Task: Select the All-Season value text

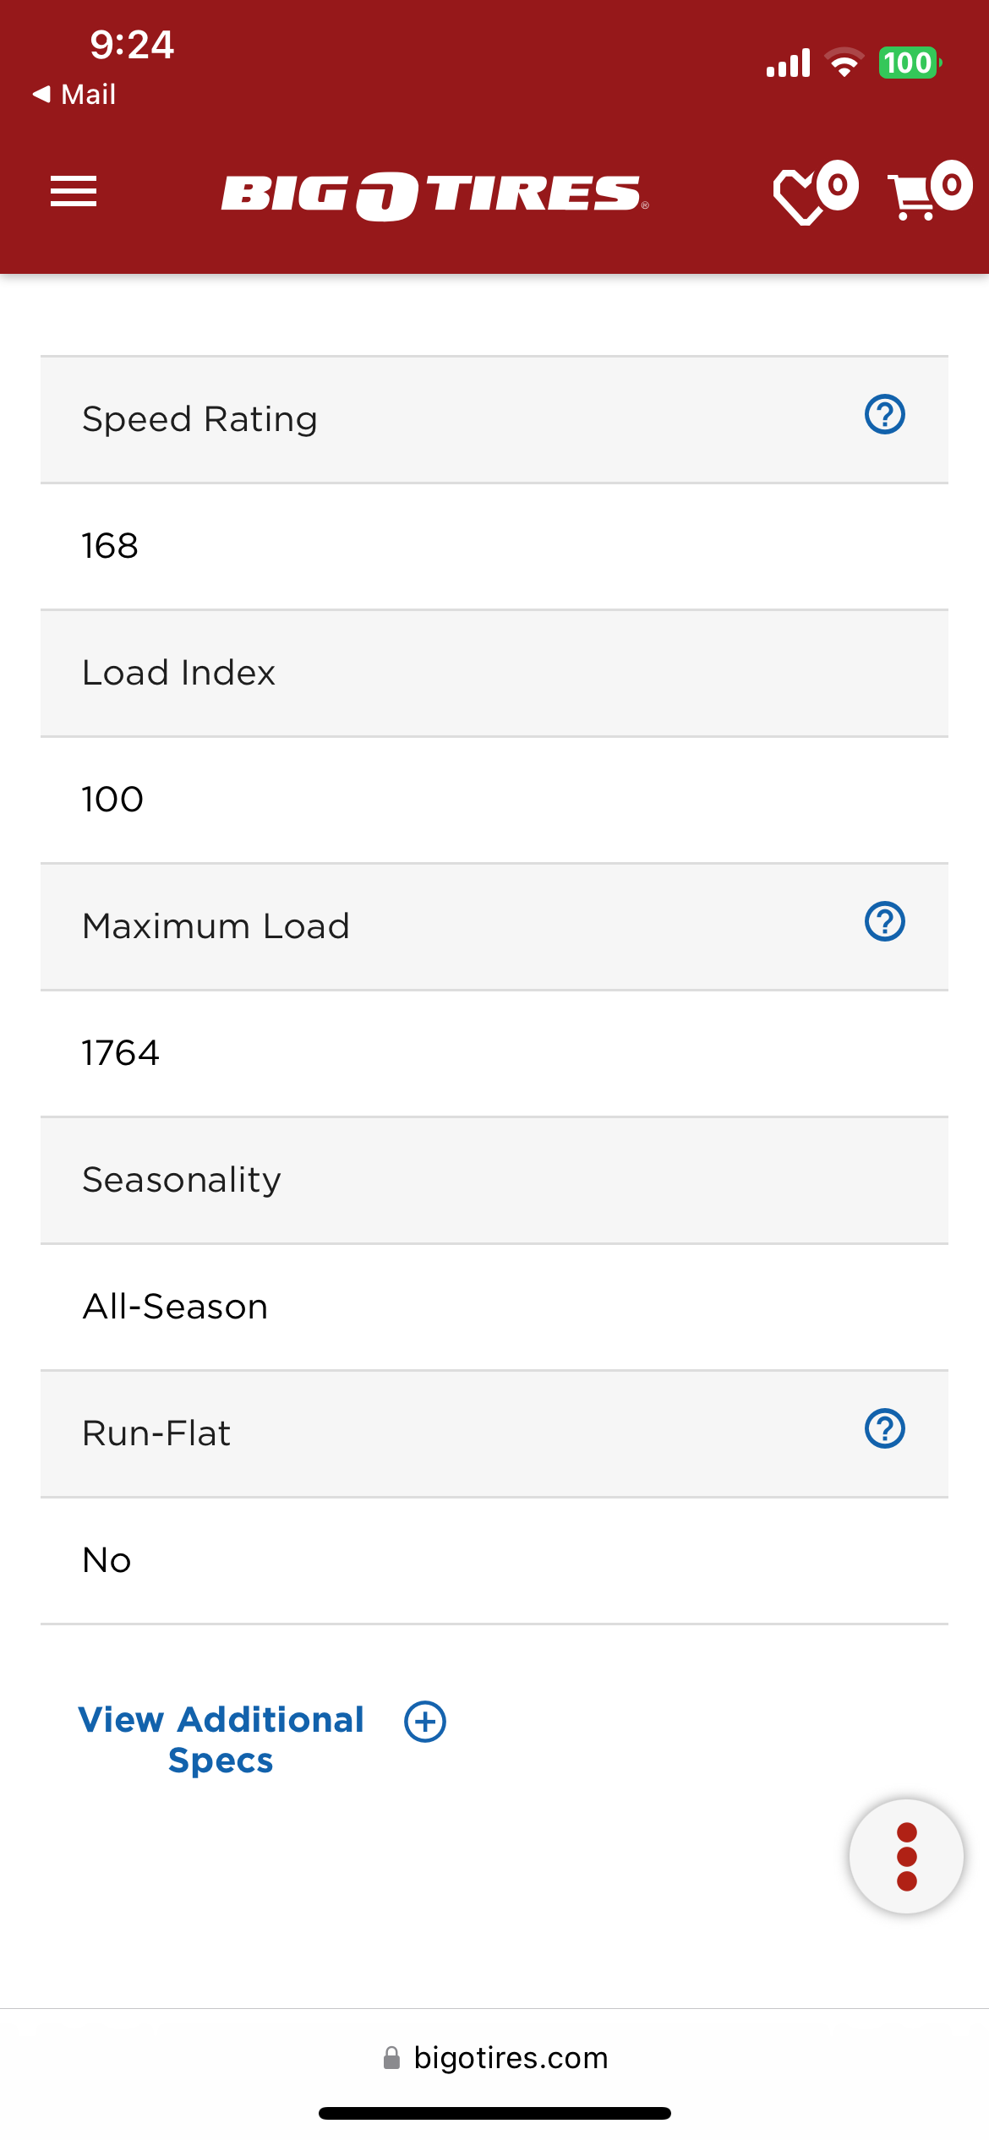Action: (175, 1307)
